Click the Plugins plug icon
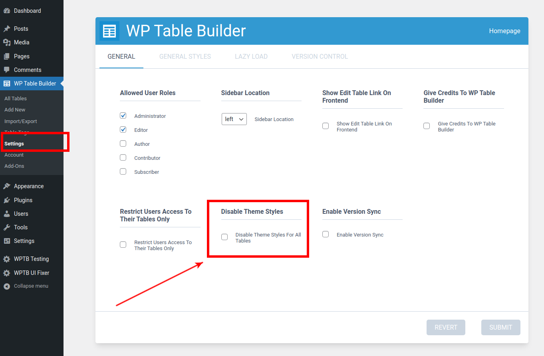 coord(7,200)
